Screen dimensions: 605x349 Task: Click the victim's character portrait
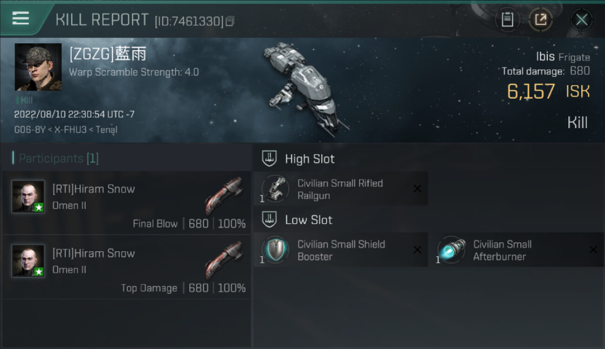(38, 67)
